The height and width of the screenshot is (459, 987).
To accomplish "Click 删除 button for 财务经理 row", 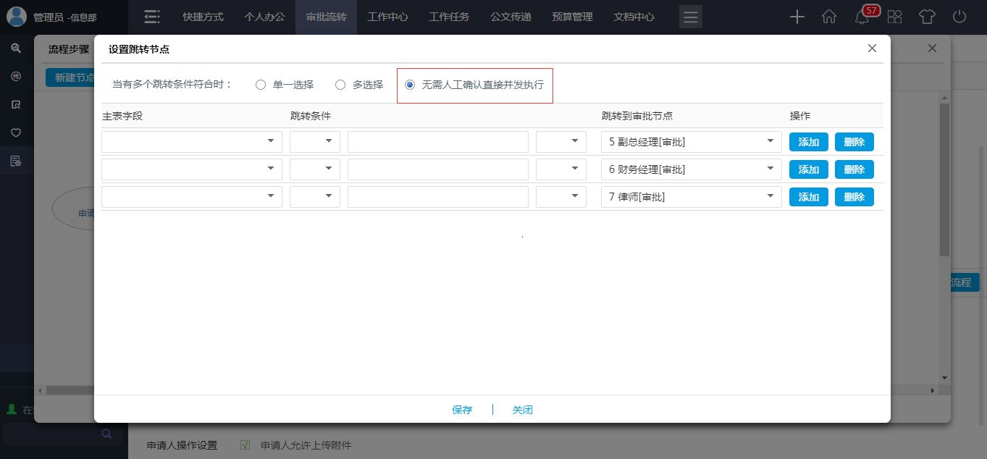I will pyautogui.click(x=854, y=169).
